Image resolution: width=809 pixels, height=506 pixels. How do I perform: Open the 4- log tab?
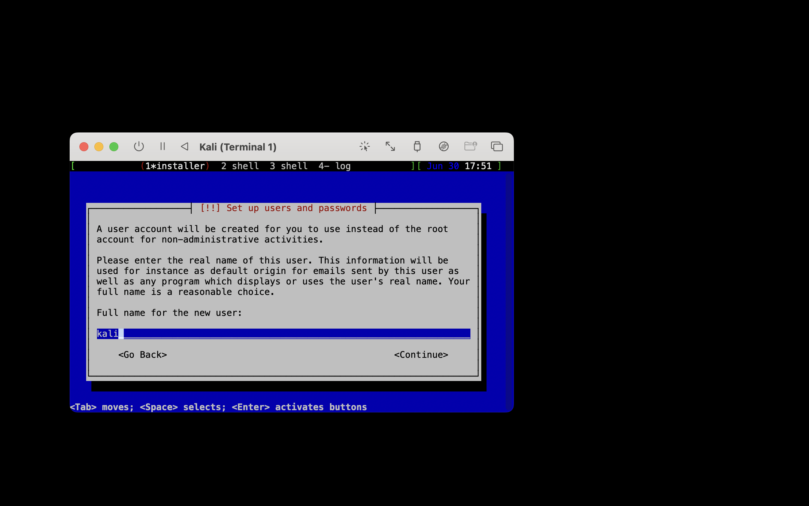(x=334, y=166)
